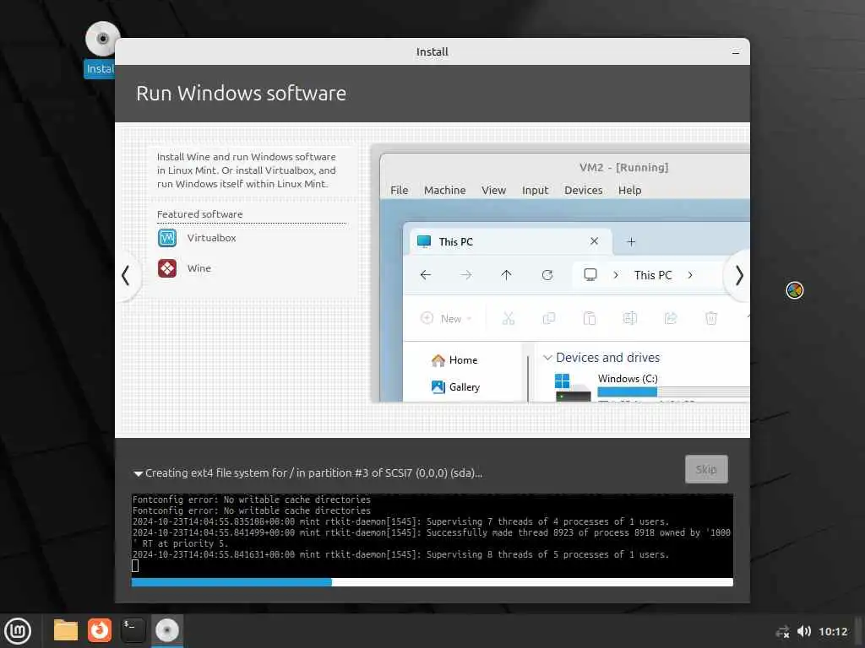Open the network tray icon

(x=782, y=632)
